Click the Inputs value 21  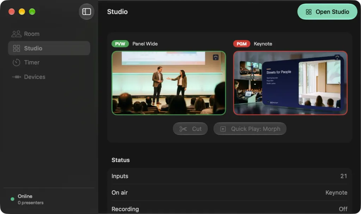click(x=344, y=176)
